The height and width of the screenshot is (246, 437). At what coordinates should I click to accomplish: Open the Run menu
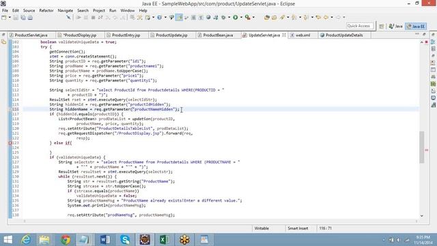pyautogui.click(x=113, y=10)
